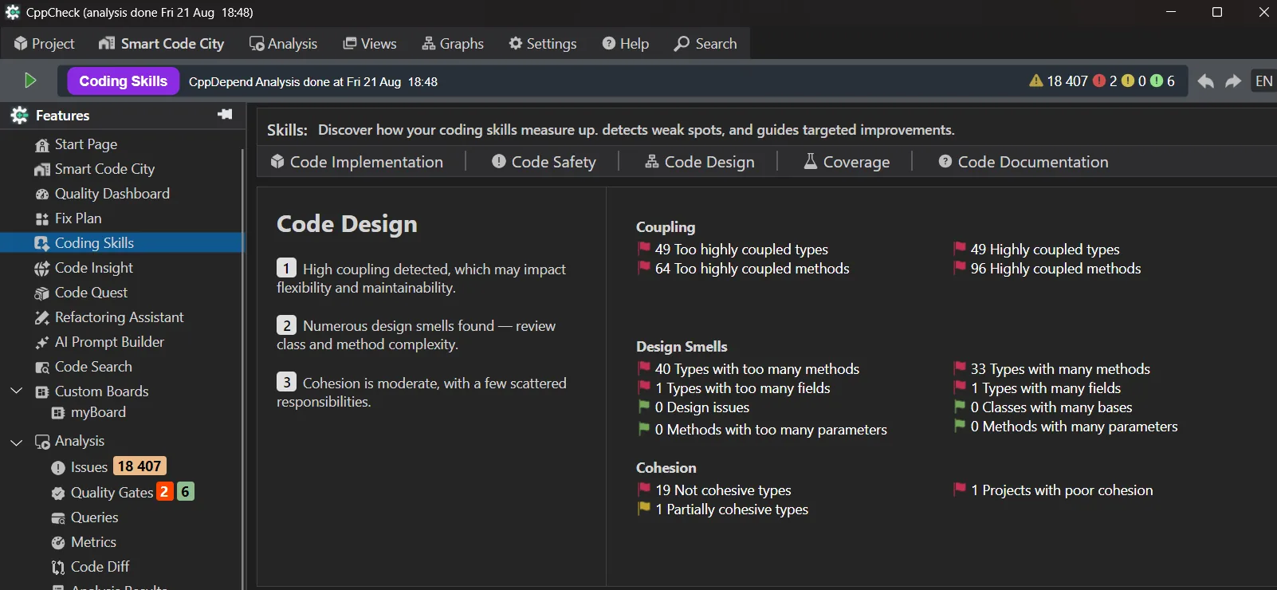Click the Queries icon in sidebar
The width and height of the screenshot is (1277, 590).
click(x=58, y=518)
